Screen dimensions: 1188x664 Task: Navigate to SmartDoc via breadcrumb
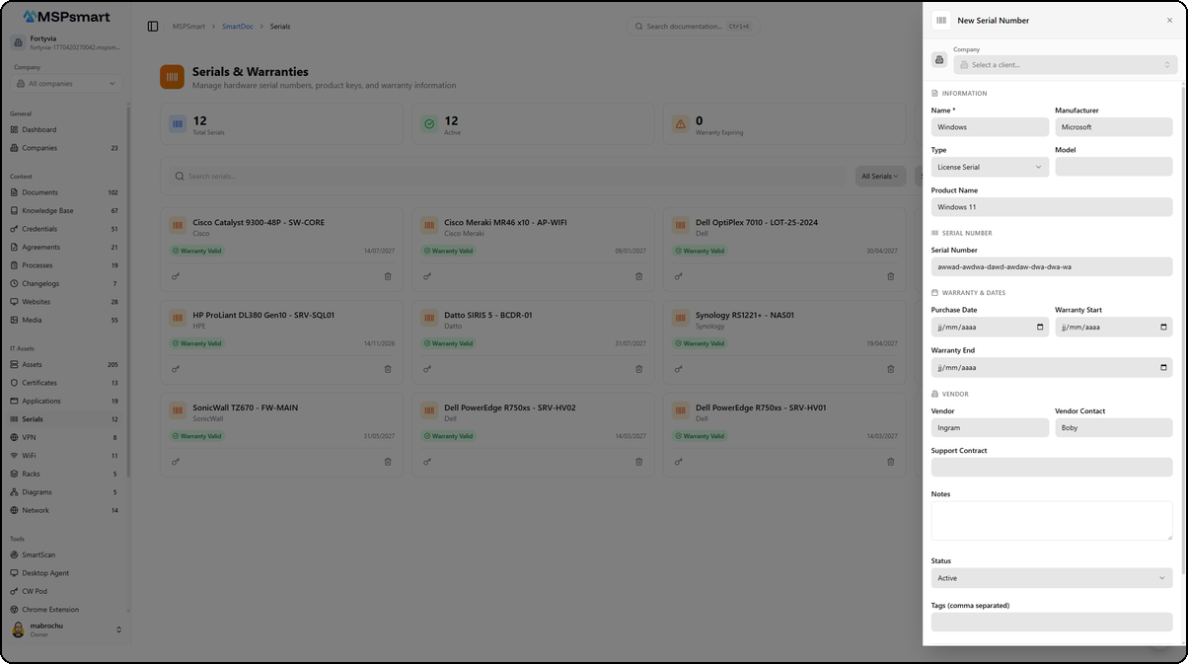pyautogui.click(x=238, y=27)
